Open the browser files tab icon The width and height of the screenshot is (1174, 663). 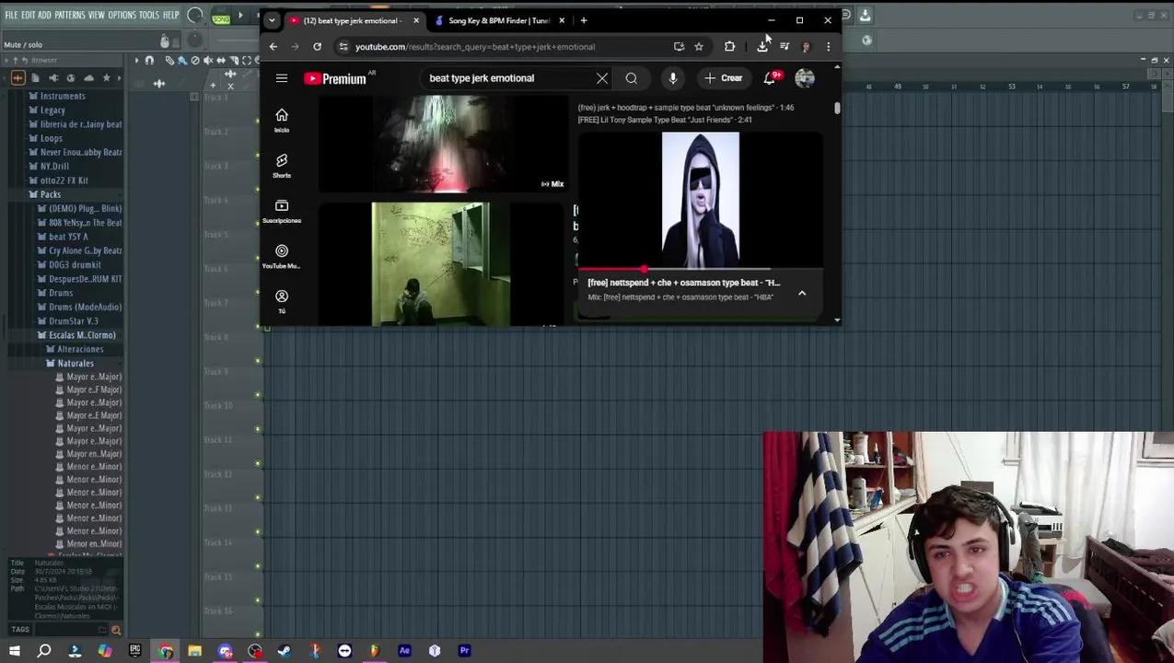(35, 78)
